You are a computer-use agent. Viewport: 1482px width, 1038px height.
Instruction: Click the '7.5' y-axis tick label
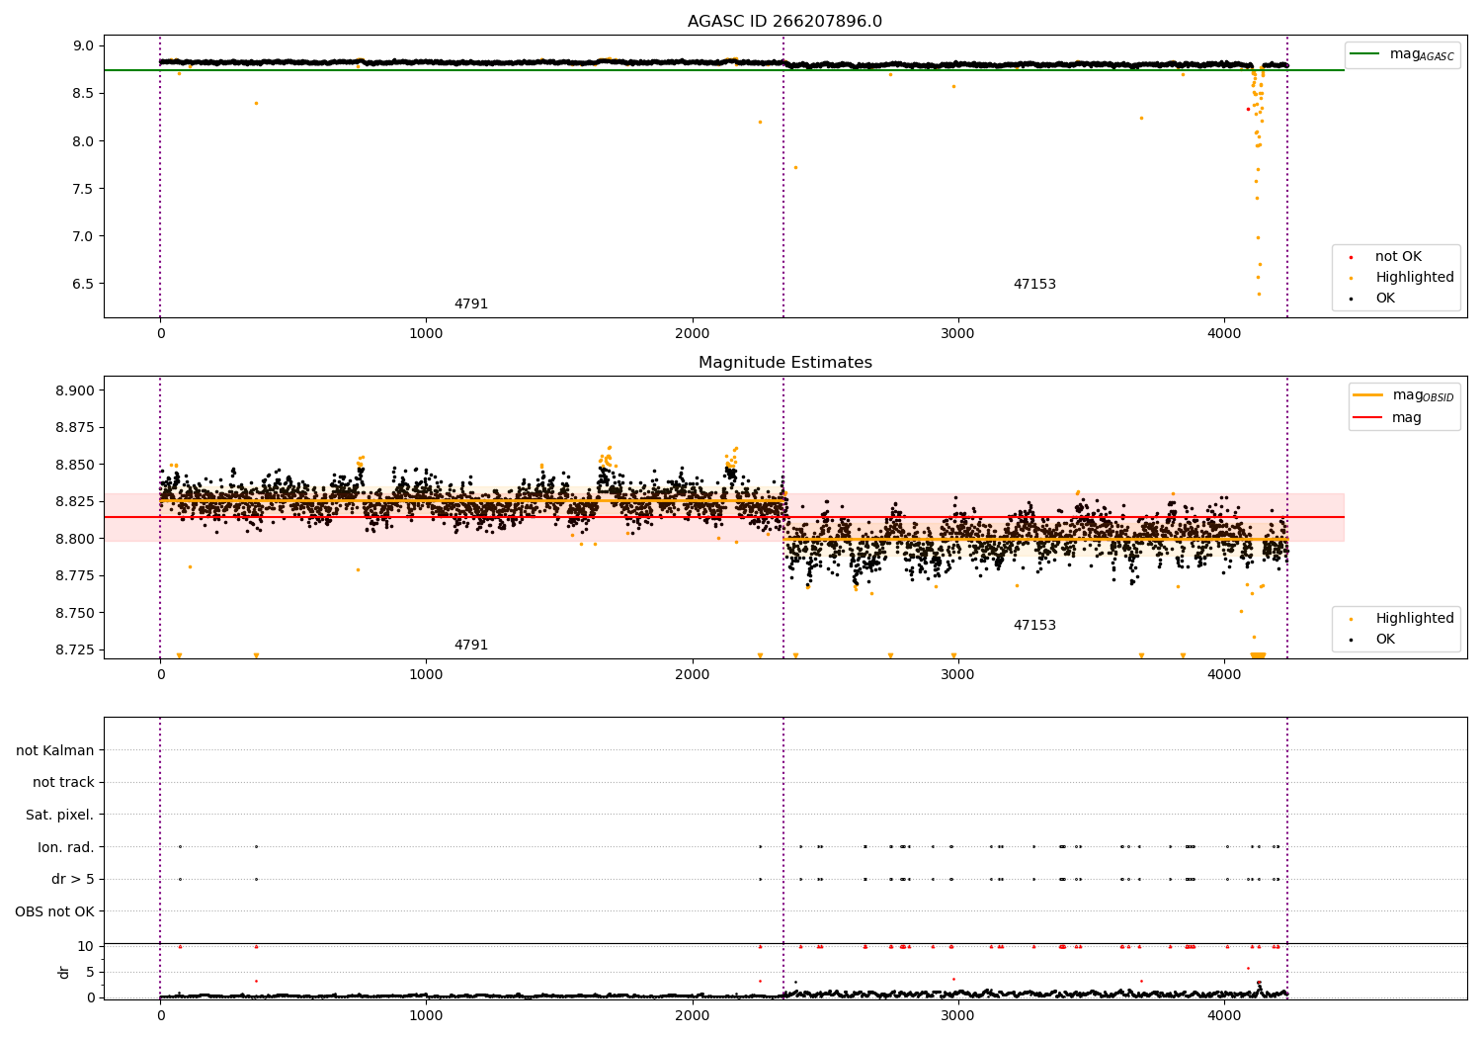coord(83,189)
